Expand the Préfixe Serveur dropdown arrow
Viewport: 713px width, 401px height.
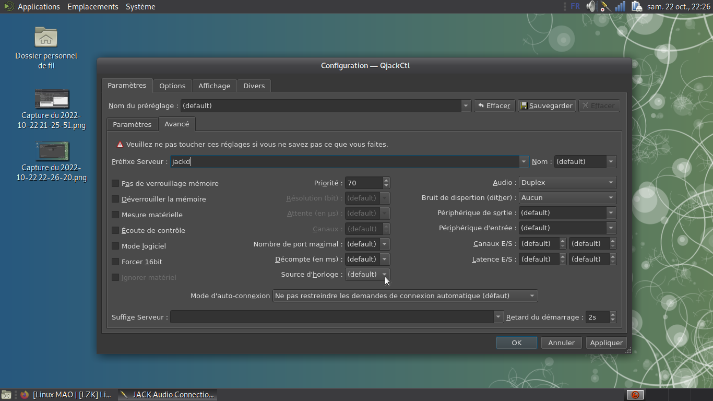[524, 162]
